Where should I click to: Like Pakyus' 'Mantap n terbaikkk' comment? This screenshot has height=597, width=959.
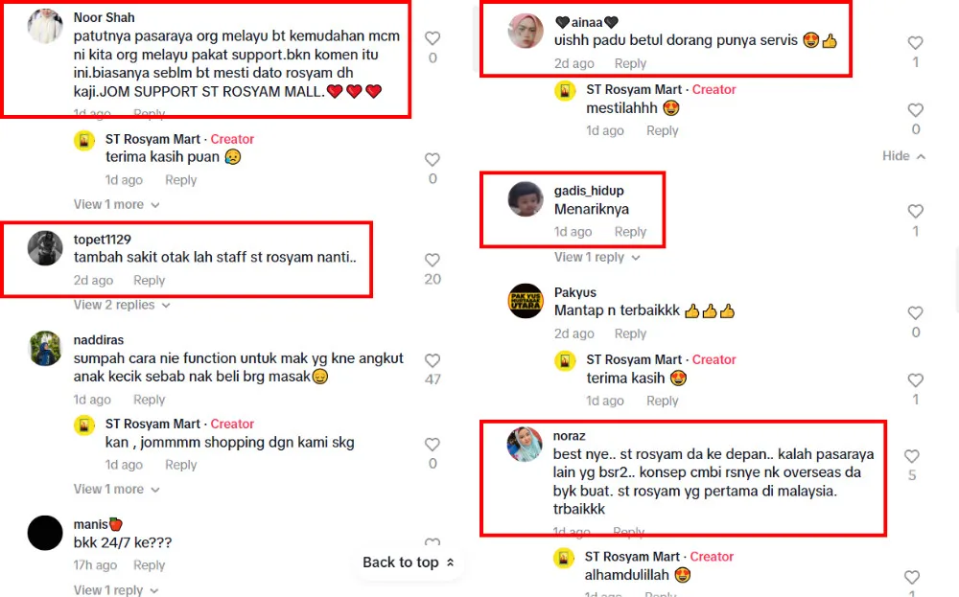tap(915, 312)
